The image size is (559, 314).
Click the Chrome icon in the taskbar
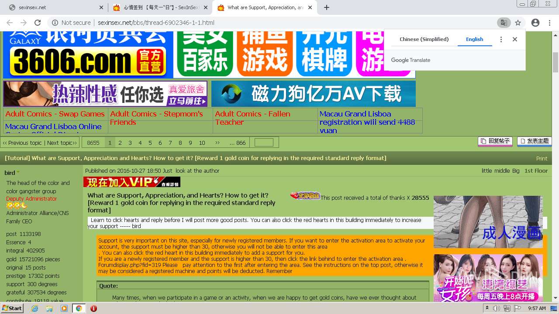(x=79, y=308)
